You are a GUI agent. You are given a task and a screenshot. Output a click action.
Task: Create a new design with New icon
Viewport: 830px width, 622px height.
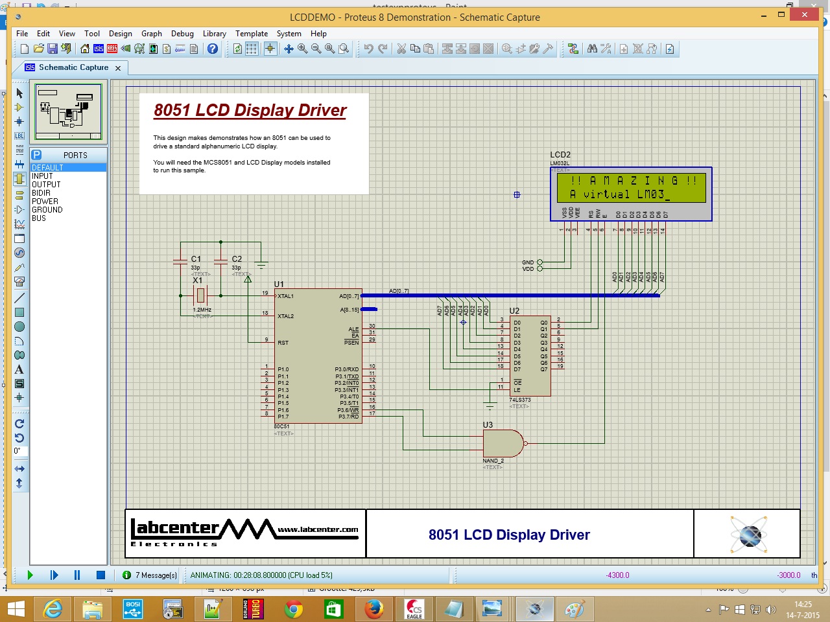[25, 49]
